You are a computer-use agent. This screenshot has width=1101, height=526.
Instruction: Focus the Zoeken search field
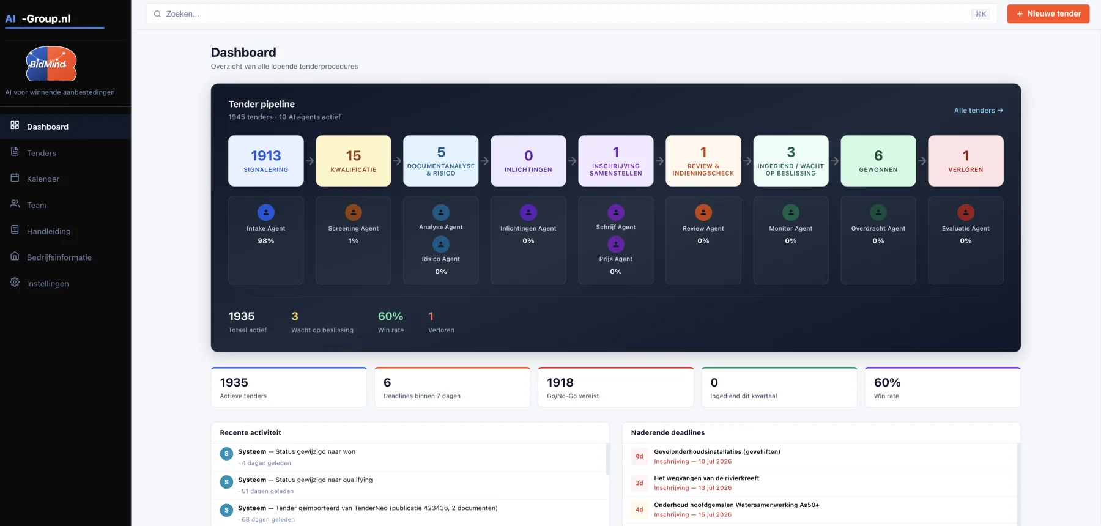tap(571, 13)
